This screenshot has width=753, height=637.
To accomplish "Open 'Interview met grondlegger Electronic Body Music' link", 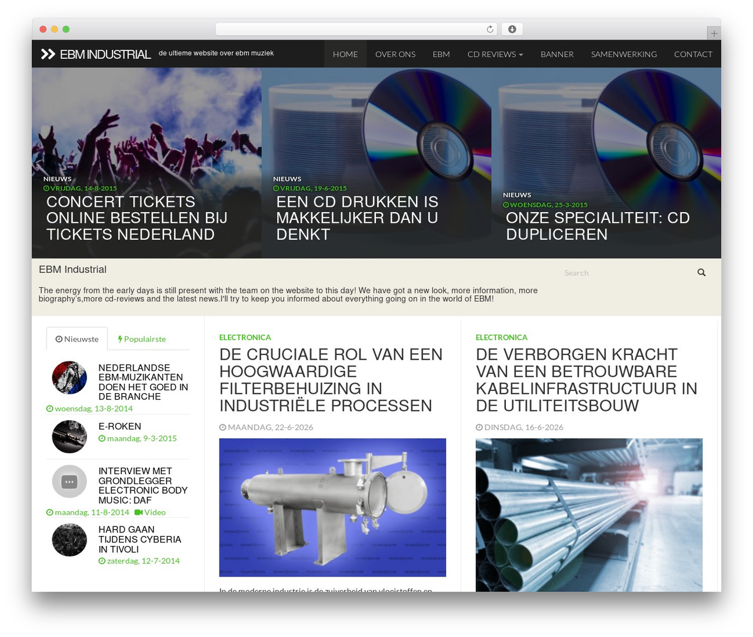I will click(x=143, y=485).
